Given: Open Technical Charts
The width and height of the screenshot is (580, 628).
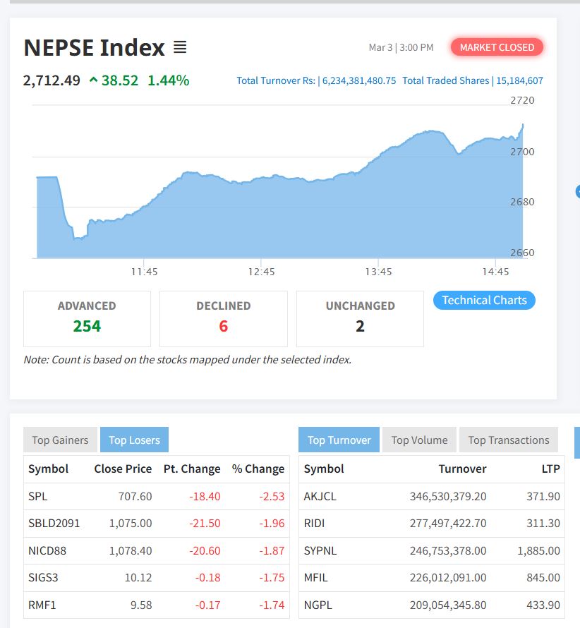Looking at the screenshot, I should pos(484,301).
